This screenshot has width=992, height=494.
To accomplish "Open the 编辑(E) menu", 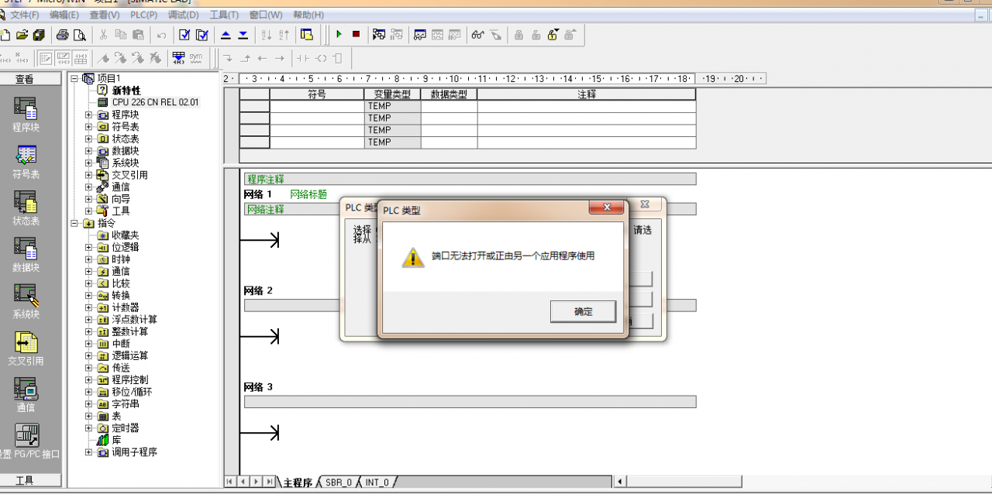I will [64, 15].
